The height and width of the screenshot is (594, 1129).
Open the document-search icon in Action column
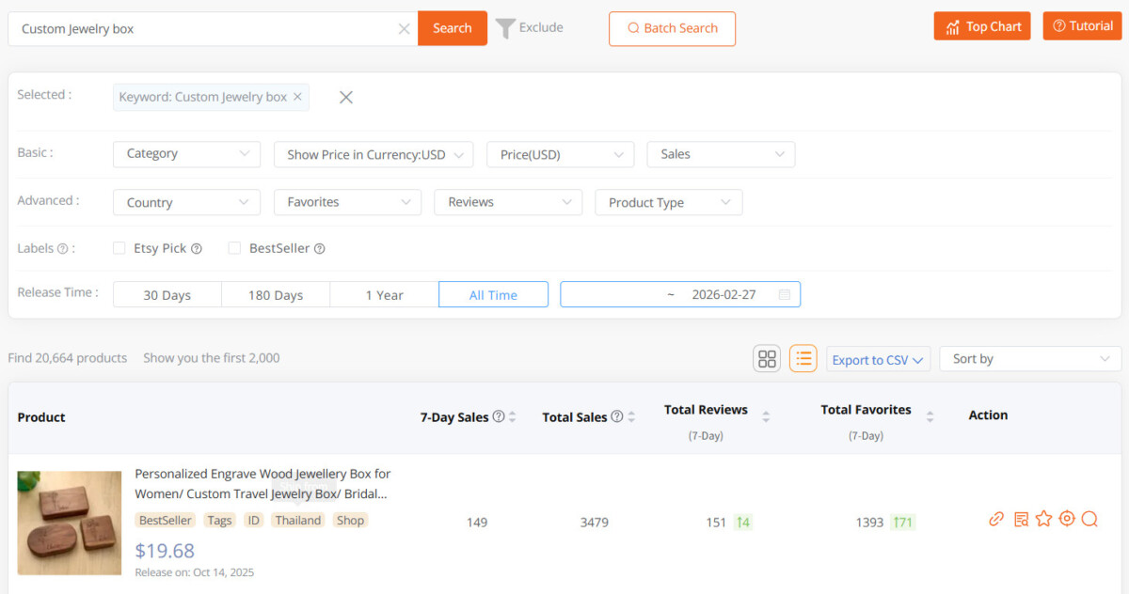click(1021, 519)
